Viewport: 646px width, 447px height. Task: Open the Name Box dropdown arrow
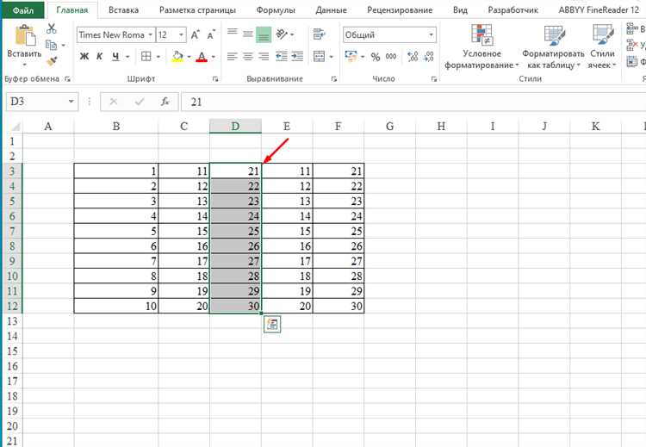point(71,102)
